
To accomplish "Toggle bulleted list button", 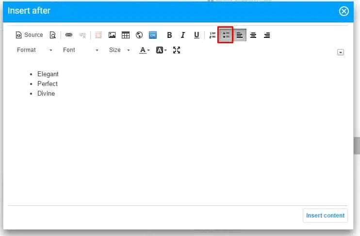I will coord(226,35).
